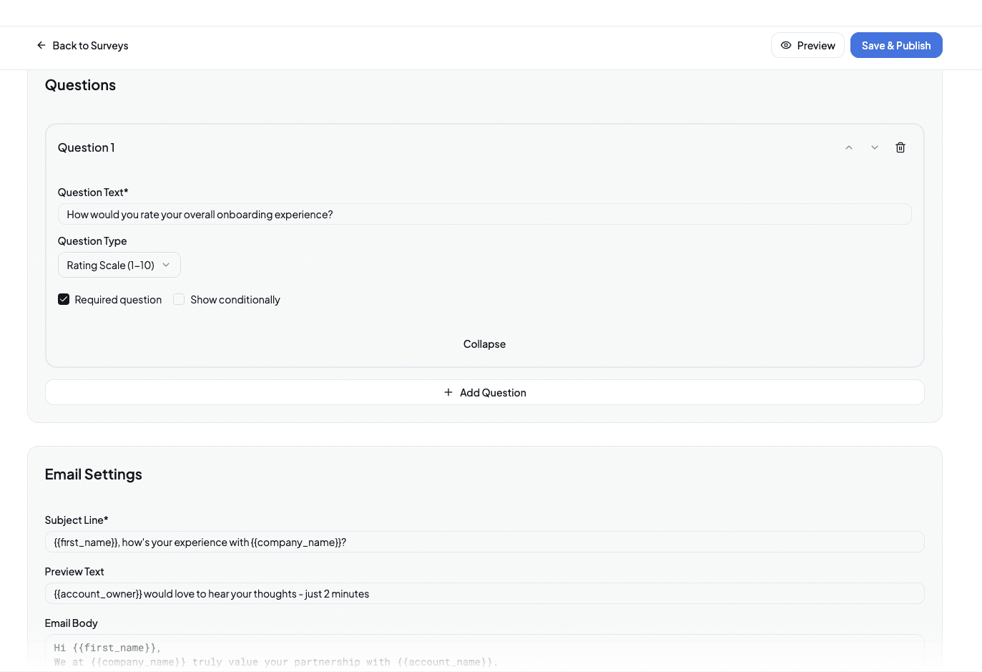Screen dimensions: 982x672
Task: Toggle Required question off then verify state
Action: [x=64, y=299]
